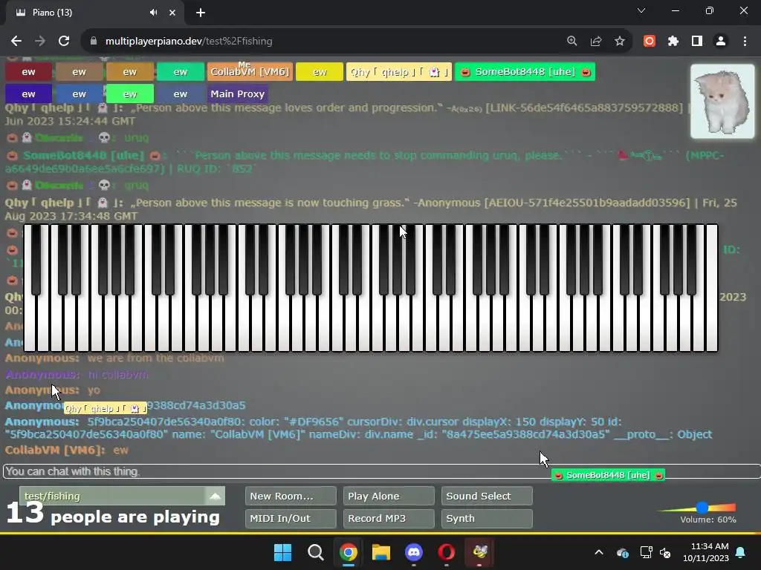Click the bee app taskbar icon
Viewport: 761px width, 570px height.
click(479, 552)
